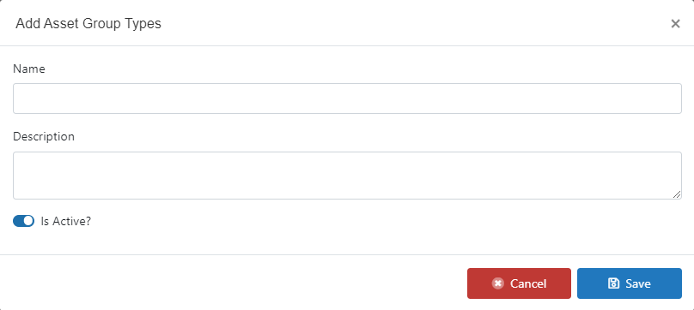Image resolution: width=694 pixels, height=310 pixels.
Task: Click the red Cancel button
Action: coord(519,283)
